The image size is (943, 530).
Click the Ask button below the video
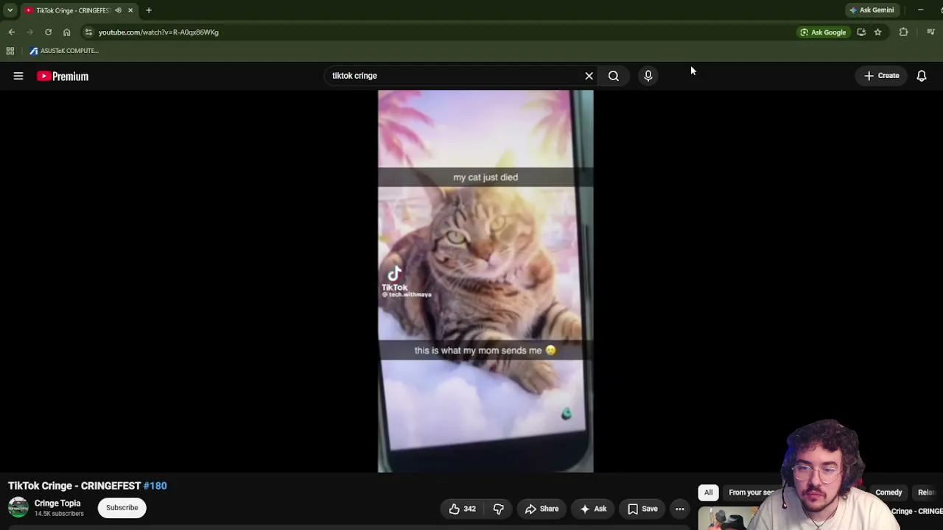tap(593, 509)
